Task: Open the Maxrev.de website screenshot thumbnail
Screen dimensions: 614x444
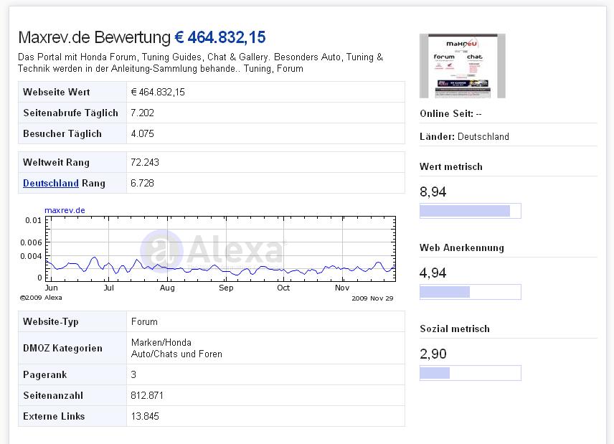Action: coord(462,66)
